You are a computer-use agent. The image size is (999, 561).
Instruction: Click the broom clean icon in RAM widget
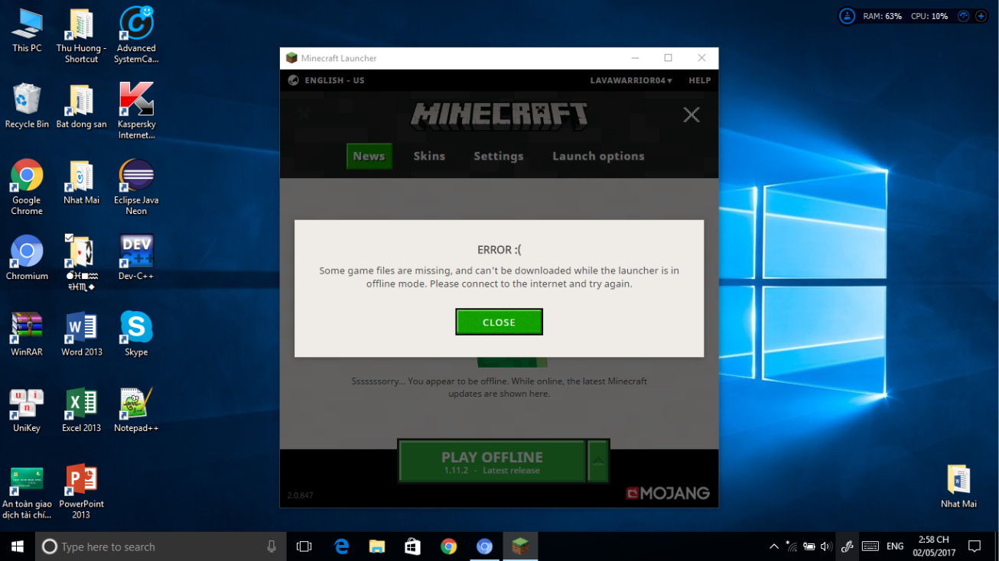click(x=847, y=16)
